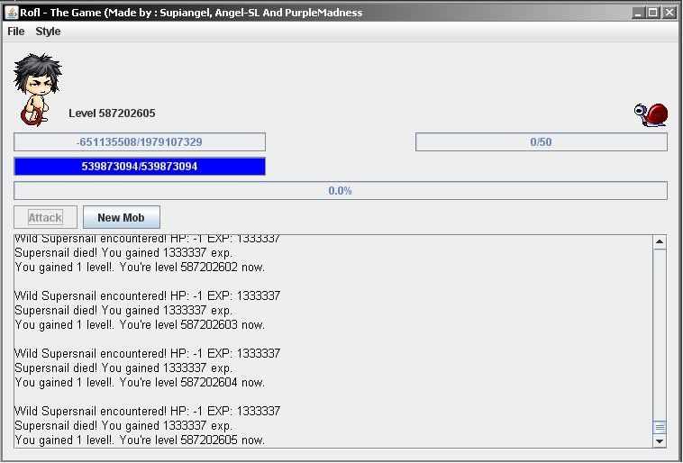Click the scrollbar thumb in the log
Image resolution: width=683 pixels, height=463 pixels.
(x=660, y=427)
